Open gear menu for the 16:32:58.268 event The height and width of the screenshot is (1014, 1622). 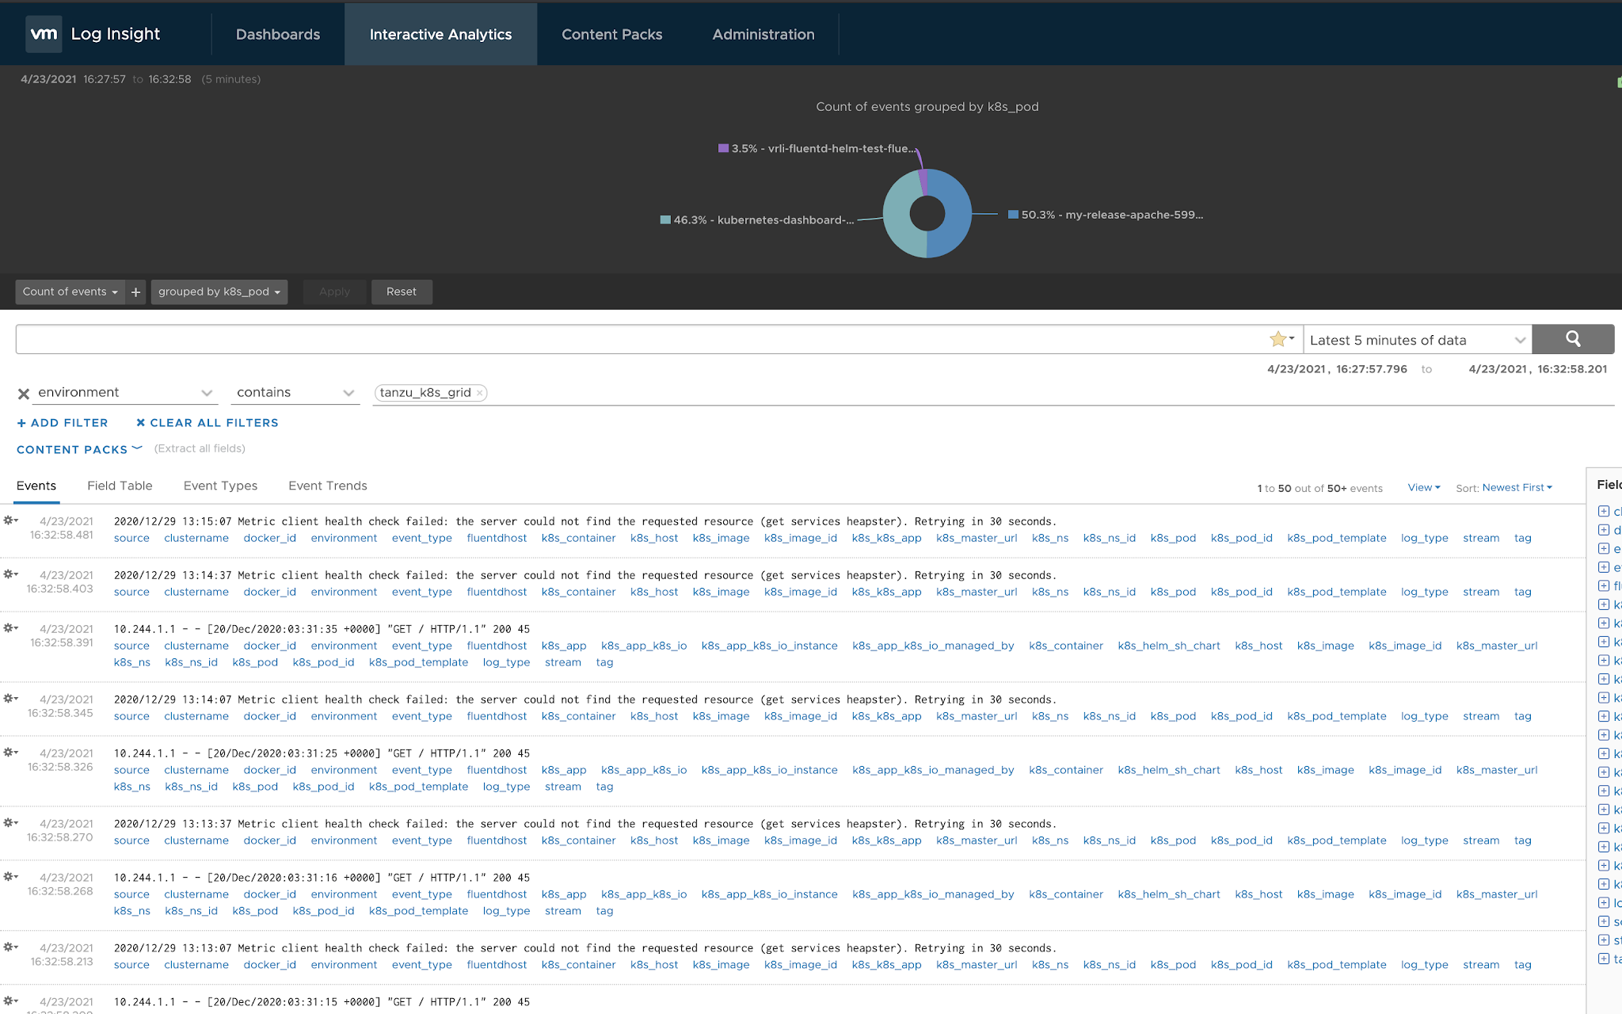pyautogui.click(x=10, y=877)
